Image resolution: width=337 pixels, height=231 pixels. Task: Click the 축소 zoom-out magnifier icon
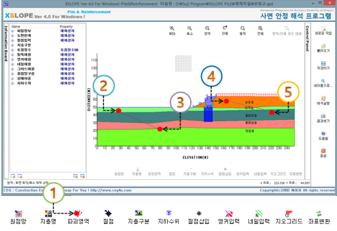pos(190,28)
